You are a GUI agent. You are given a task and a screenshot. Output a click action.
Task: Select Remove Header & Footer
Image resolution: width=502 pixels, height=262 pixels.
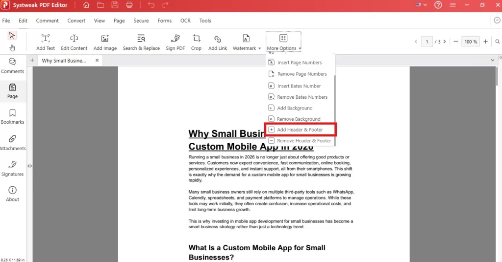[x=300, y=141]
